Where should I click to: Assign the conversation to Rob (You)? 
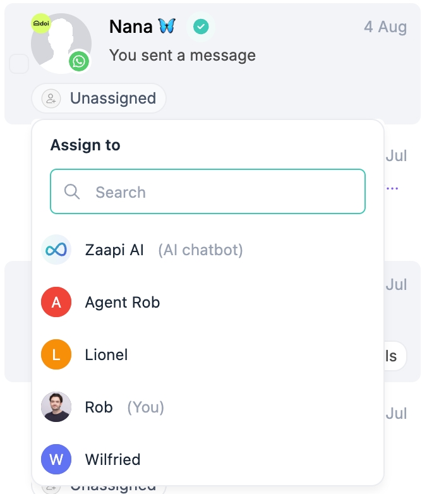pos(99,407)
